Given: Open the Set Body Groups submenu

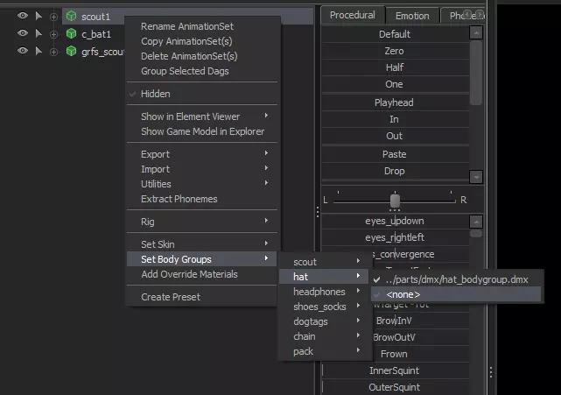Looking at the screenshot, I should (x=202, y=259).
